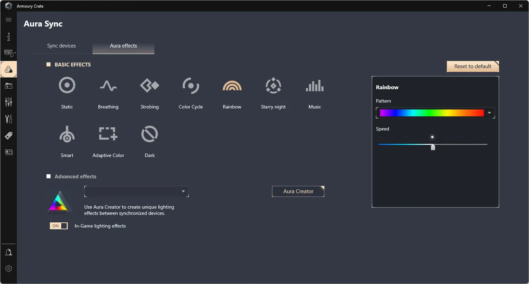Set lighting to Dark effect
Image resolution: width=529 pixels, height=284 pixels.
[x=150, y=134]
